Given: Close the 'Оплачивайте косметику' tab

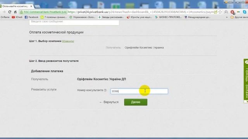Looking at the screenshot, I should [31, 6].
